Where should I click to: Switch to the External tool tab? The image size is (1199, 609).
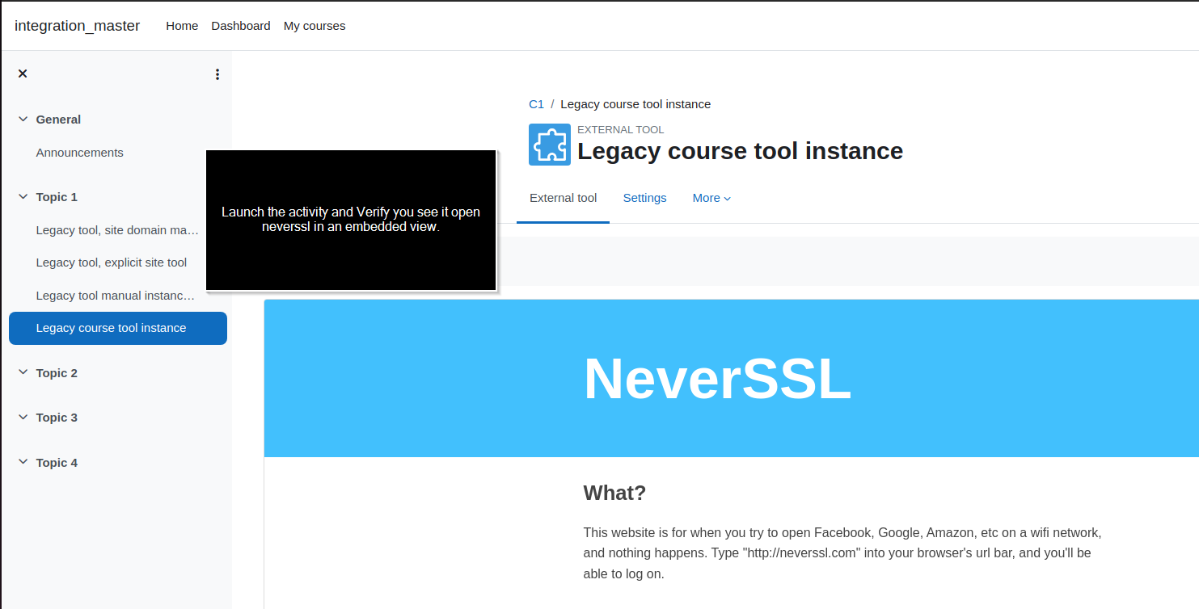tap(564, 198)
